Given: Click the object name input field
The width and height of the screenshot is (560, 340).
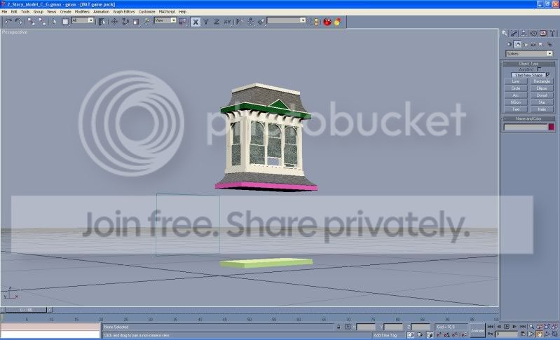Looking at the screenshot, I should tap(526, 127).
